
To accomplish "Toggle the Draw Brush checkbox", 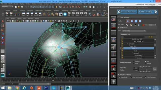I will click(x=119, y=77).
